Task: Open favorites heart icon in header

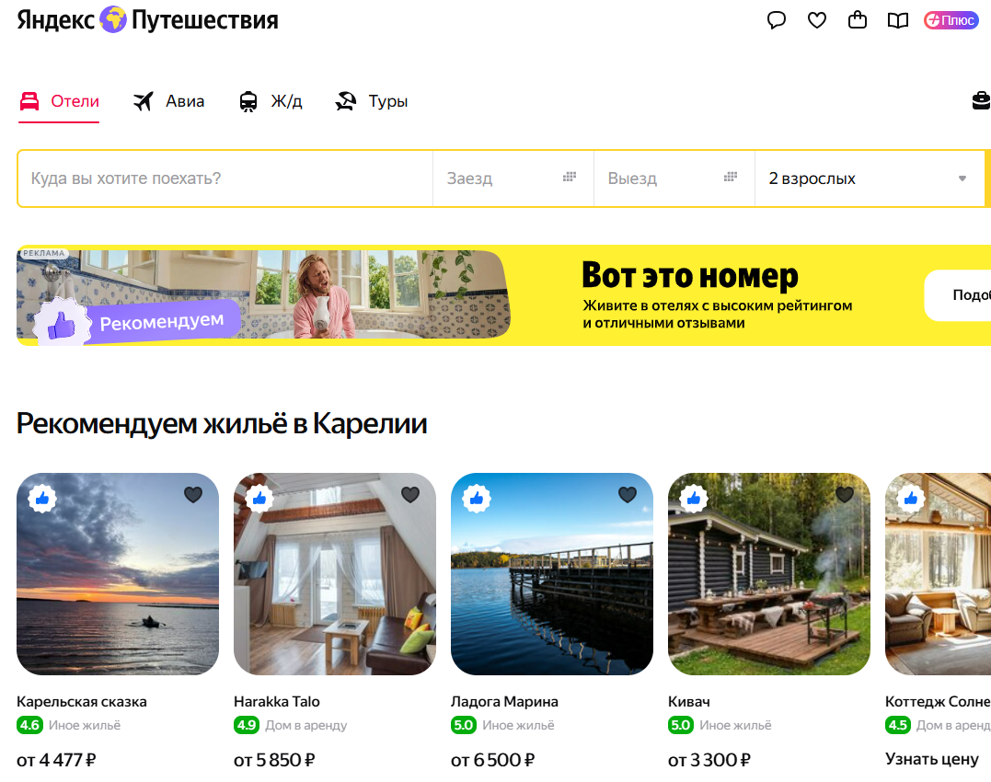Action: [816, 20]
